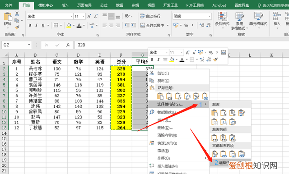The height and width of the screenshot is (174, 289).
Task: Click paste formulas fx icon in context menu 粘贴选项 row
Action: pyautogui.click(x=178, y=96)
